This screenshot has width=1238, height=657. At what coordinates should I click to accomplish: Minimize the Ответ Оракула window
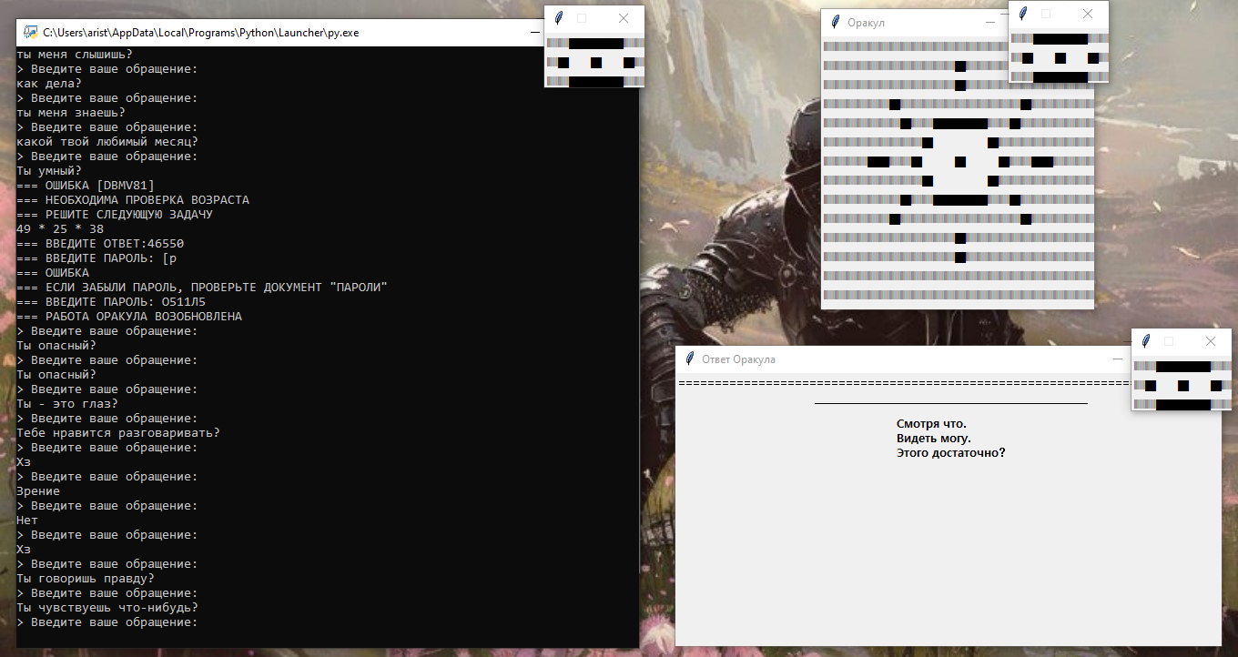pyautogui.click(x=1118, y=359)
